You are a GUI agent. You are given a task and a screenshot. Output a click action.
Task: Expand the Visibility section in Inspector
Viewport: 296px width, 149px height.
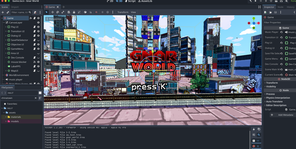271,86
